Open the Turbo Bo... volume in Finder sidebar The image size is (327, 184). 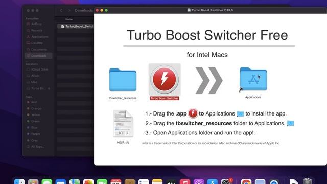[x=38, y=88]
